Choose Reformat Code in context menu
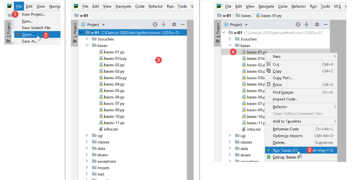This screenshot has width=352, height=180. (x=285, y=129)
